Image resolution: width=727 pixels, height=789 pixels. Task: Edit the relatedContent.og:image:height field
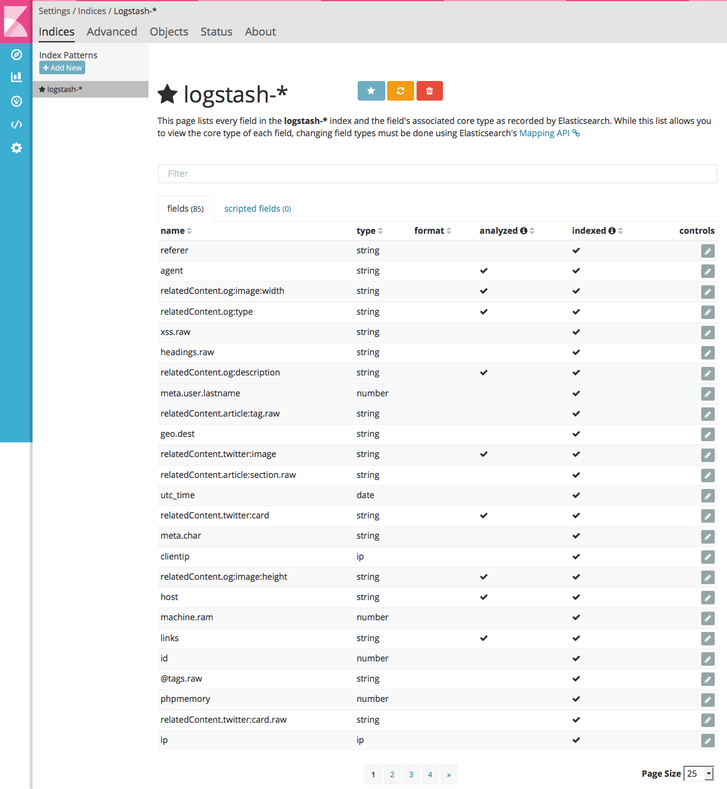tap(708, 577)
